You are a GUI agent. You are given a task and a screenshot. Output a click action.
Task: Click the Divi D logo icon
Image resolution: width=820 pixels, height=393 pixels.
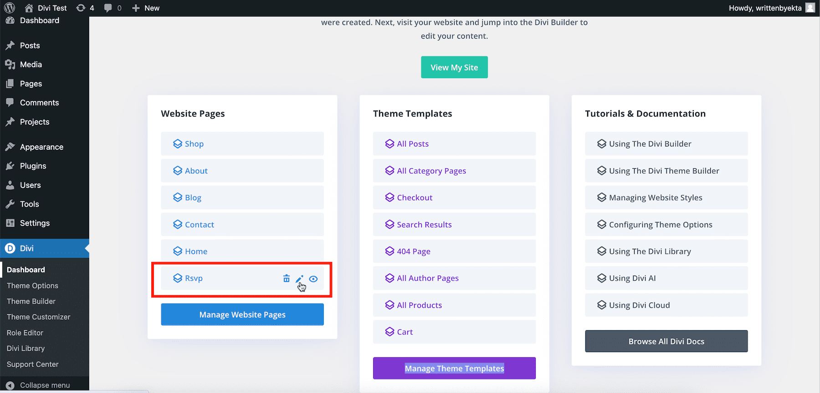click(x=10, y=248)
